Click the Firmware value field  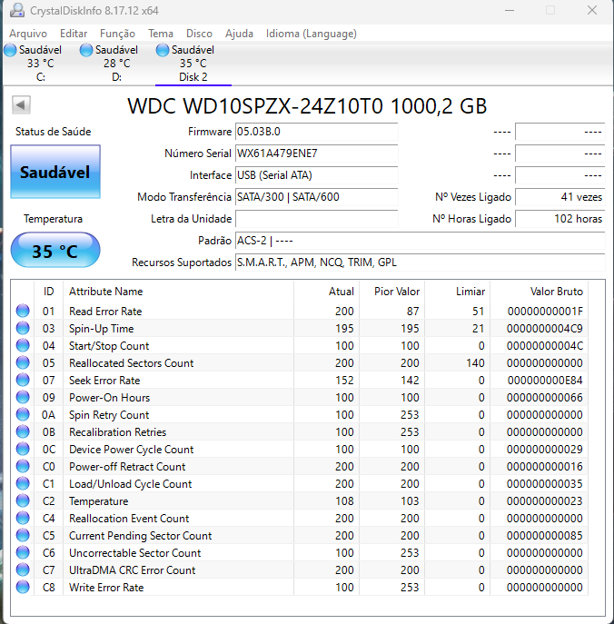(316, 132)
